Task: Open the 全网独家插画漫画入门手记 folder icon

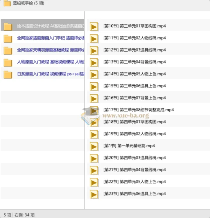Action: 8,39
